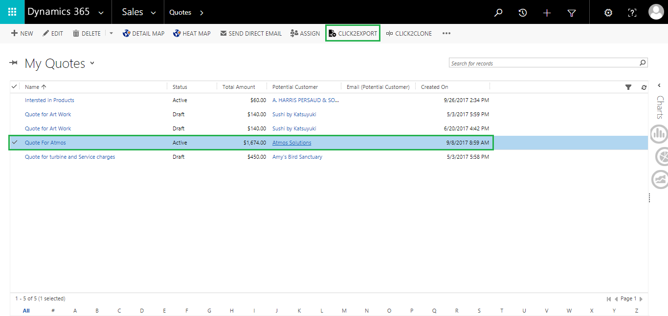The width and height of the screenshot is (668, 316).
Task: Click the $60.00 total amount cell
Action: [x=258, y=100]
